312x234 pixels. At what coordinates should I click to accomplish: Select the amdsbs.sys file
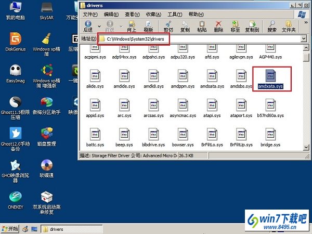(241, 79)
